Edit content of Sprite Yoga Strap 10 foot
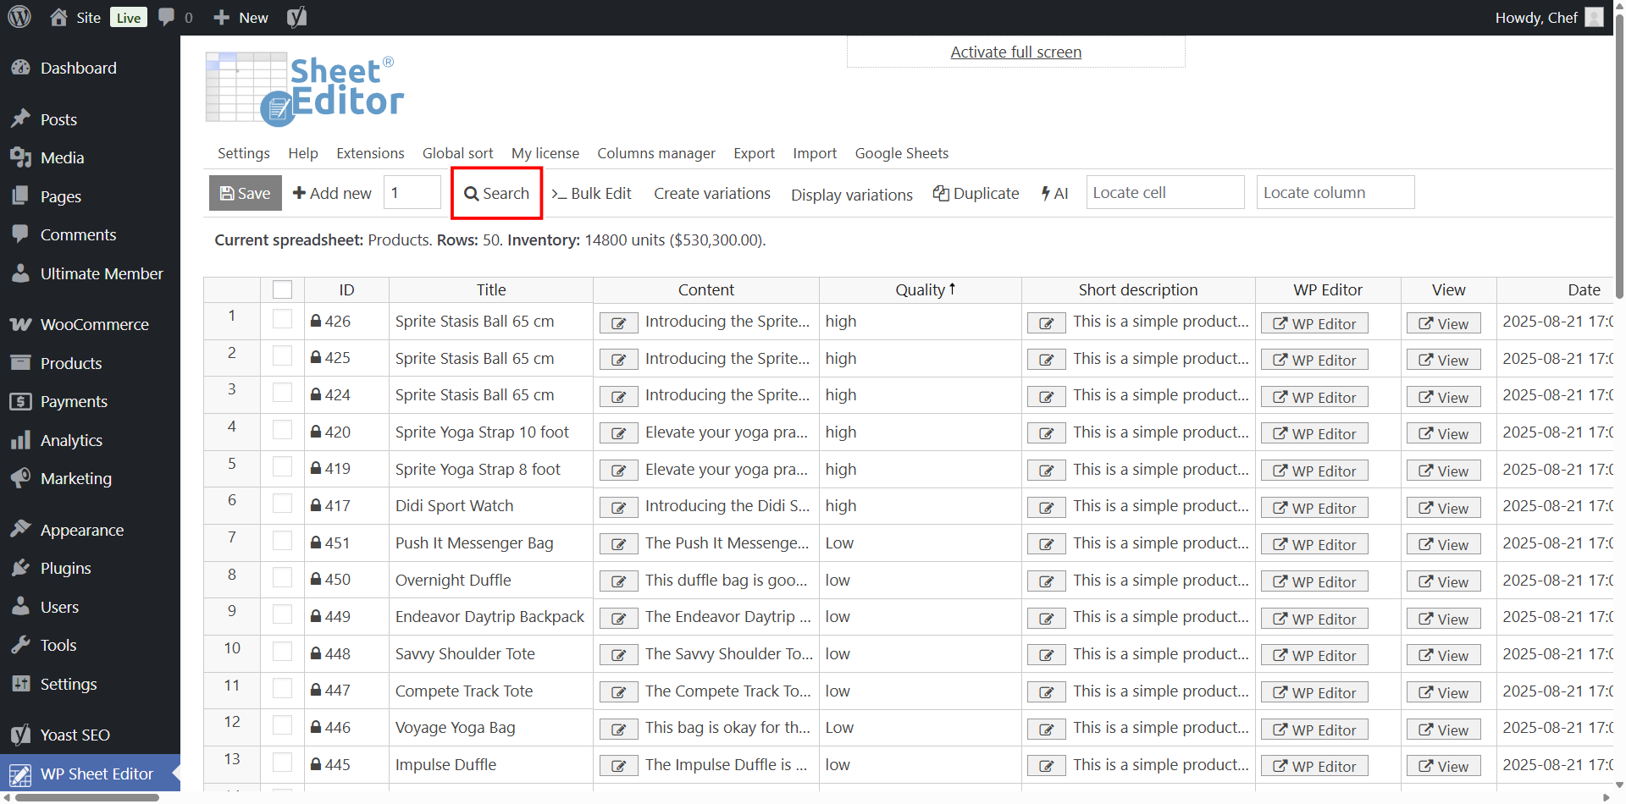 [x=619, y=434]
